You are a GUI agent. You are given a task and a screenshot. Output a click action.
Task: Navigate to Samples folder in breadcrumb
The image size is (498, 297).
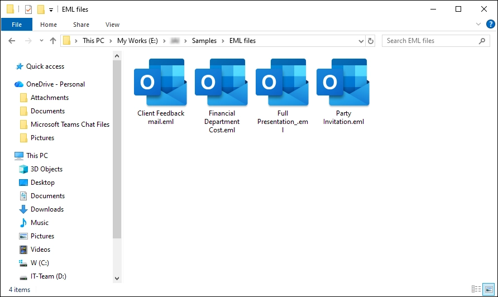[204, 41]
